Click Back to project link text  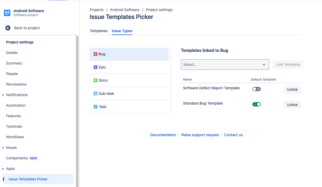point(27,28)
